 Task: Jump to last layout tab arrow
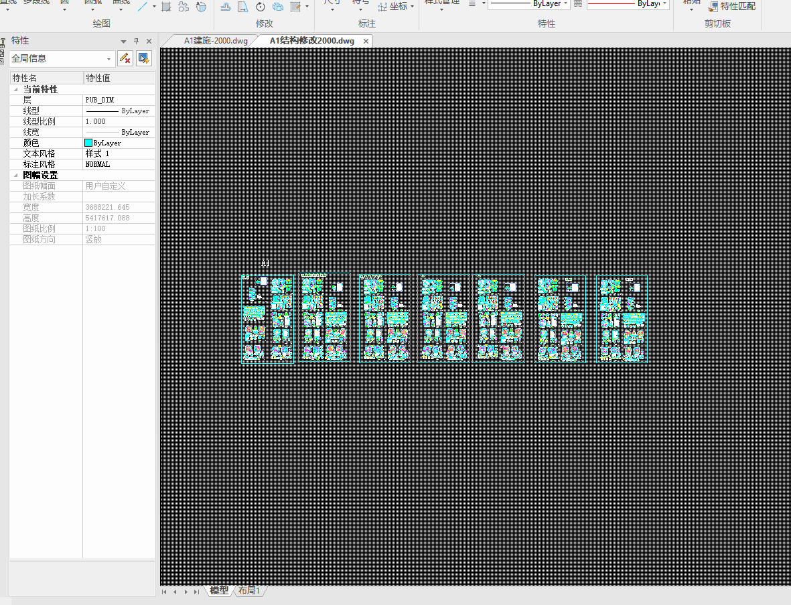pyautogui.click(x=196, y=592)
